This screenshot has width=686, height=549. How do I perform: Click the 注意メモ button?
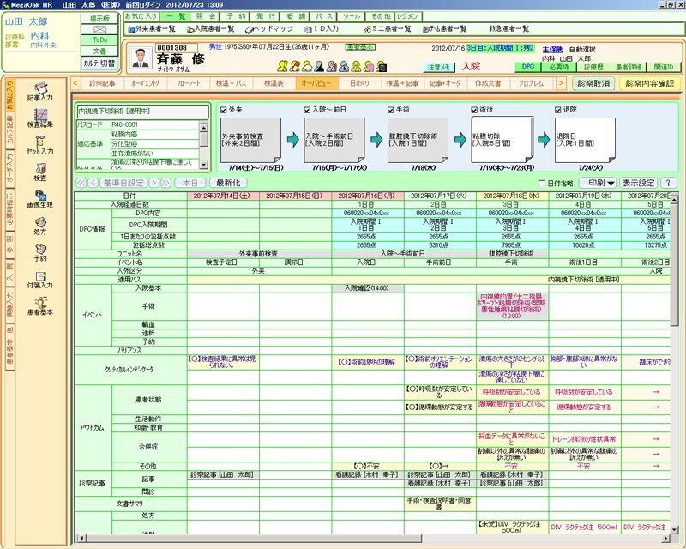[438, 67]
